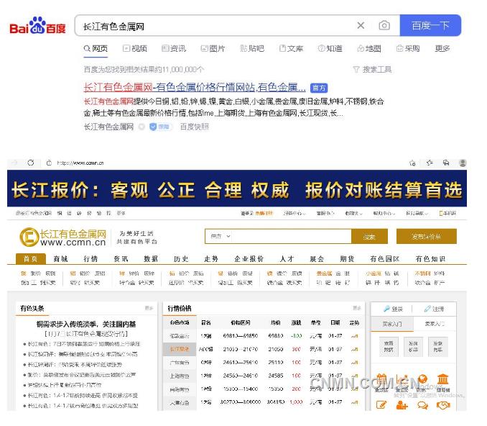Select the 长江现货 market row tab
Viewport: 487px width, 426px height.
[180, 349]
